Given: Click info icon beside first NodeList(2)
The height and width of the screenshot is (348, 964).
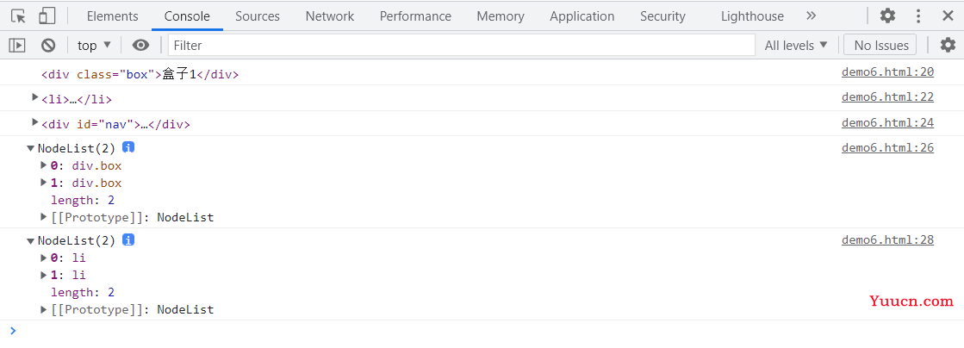Looking at the screenshot, I should (127, 147).
